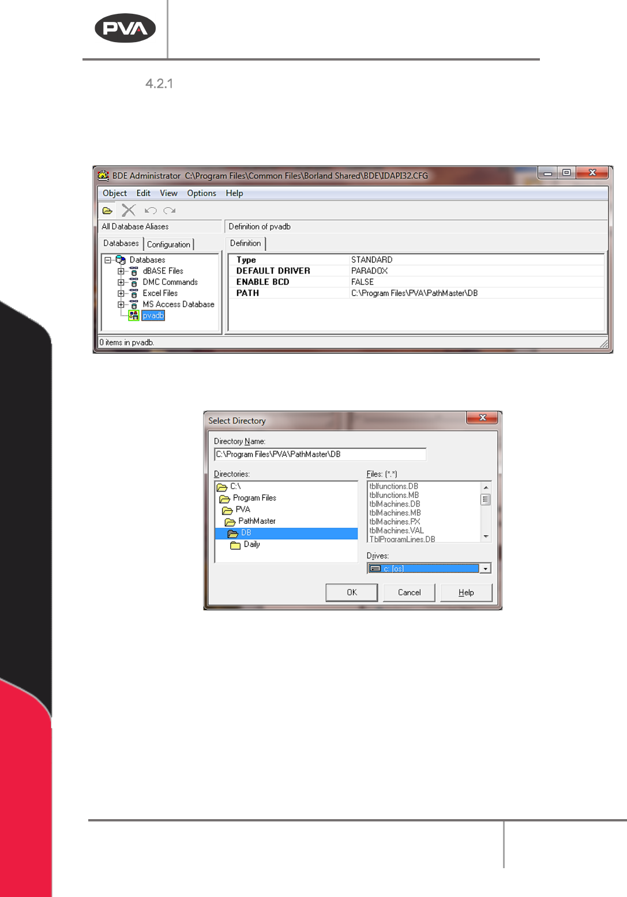Image resolution: width=627 pixels, height=897 pixels.
Task: Click the ENABLE BCD value FALSE
Action: click(x=362, y=282)
